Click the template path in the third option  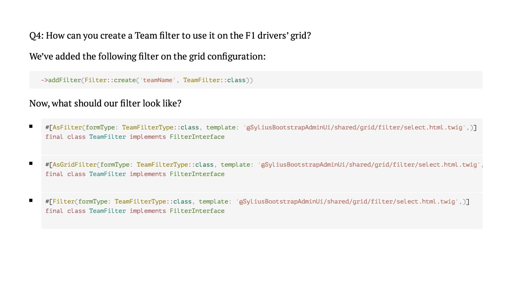(x=347, y=201)
